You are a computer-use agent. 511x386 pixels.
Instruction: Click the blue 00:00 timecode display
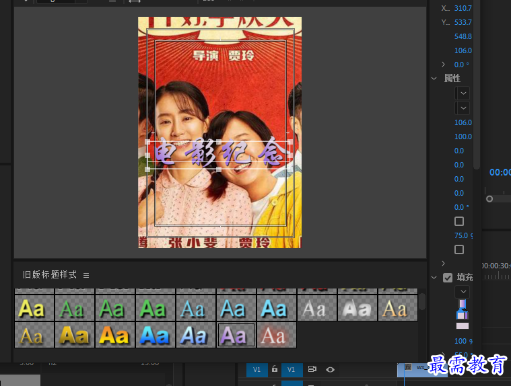pyautogui.click(x=500, y=172)
